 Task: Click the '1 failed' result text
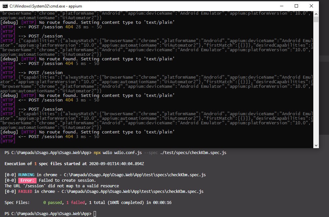click(75, 203)
